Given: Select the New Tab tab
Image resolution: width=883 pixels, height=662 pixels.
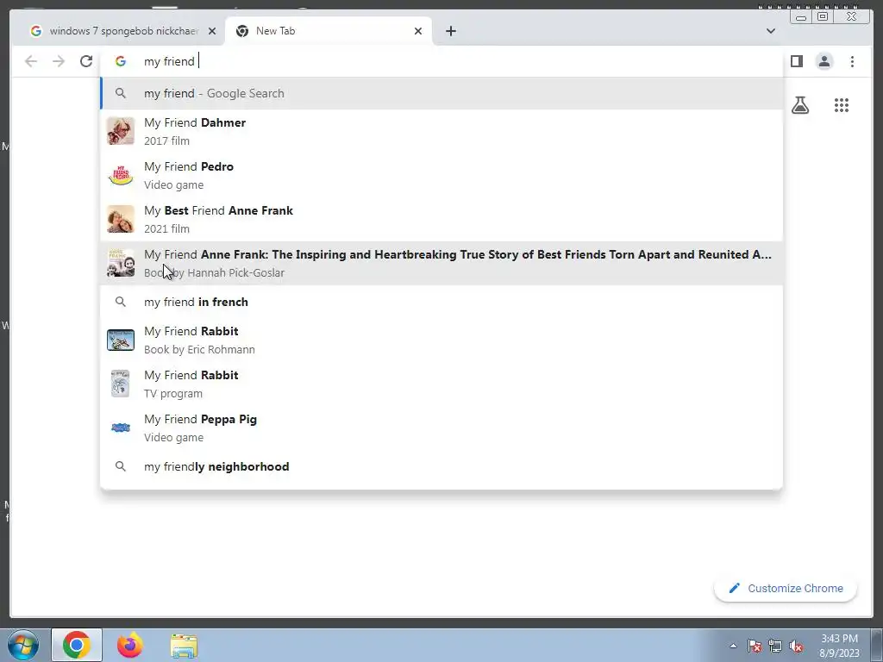Looking at the screenshot, I should click(329, 31).
